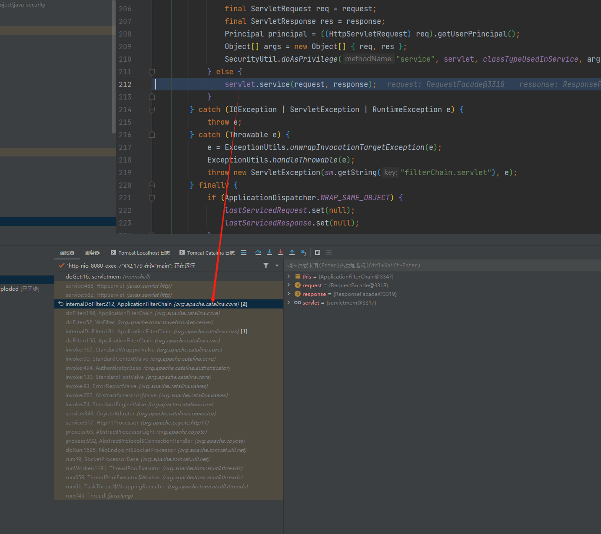Select frame internalDoFilter:212, ApplicationFilterChain
The width and height of the screenshot is (601, 534).
coord(169,304)
